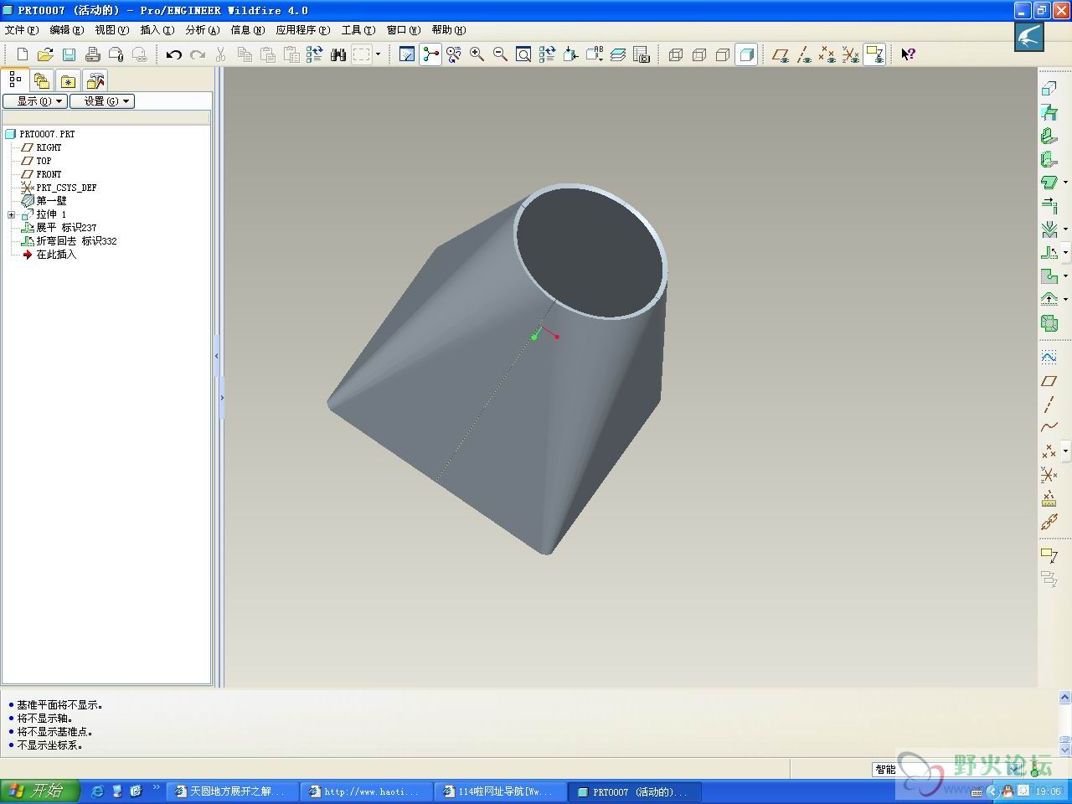
Task: Open the find tool with the binoculars icon
Action: pyautogui.click(x=338, y=54)
